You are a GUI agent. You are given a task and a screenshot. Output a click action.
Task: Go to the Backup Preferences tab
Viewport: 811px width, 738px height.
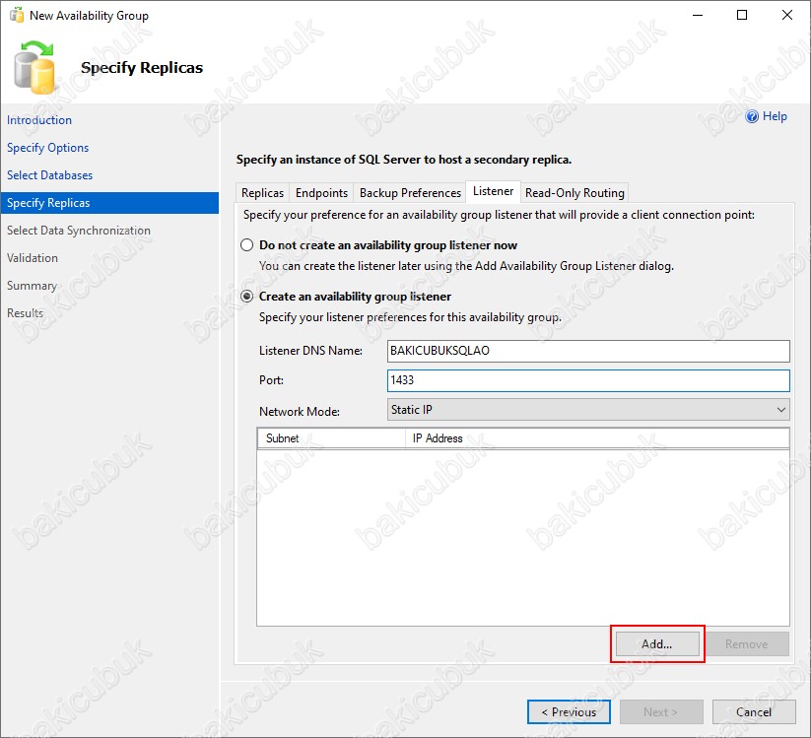[410, 193]
